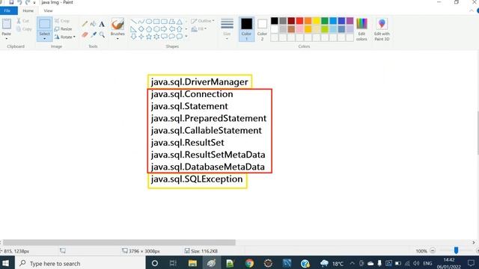Screen dimensions: 479x269
Task: Select the Eraser tool
Action: tap(85, 35)
